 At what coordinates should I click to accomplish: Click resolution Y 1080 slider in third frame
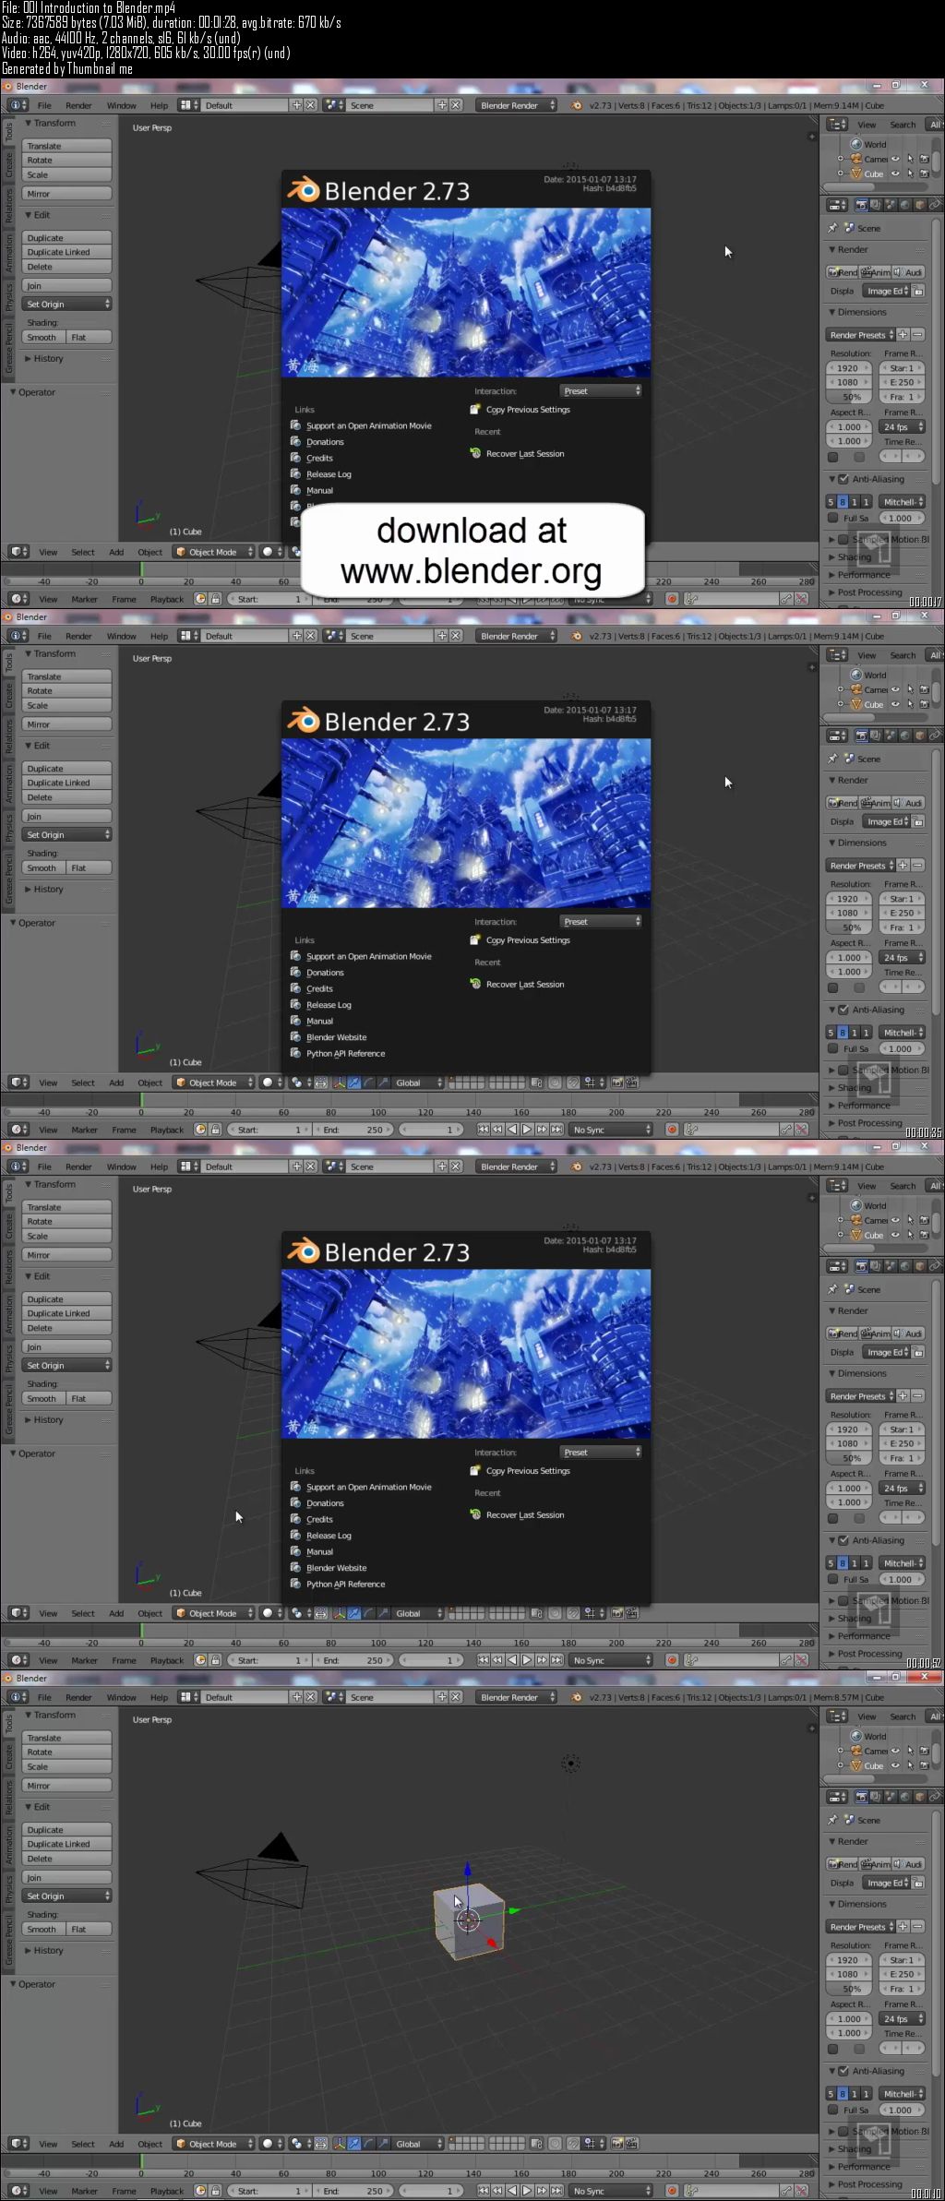[847, 1443]
